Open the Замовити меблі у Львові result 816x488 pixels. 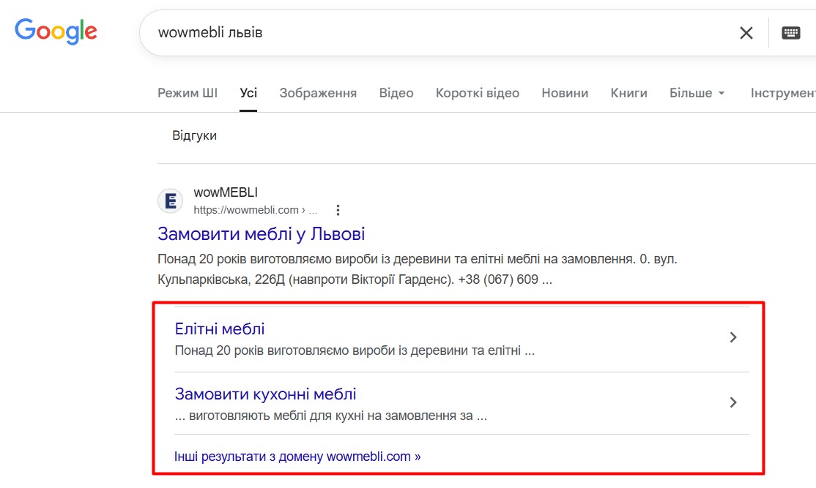pyautogui.click(x=262, y=234)
